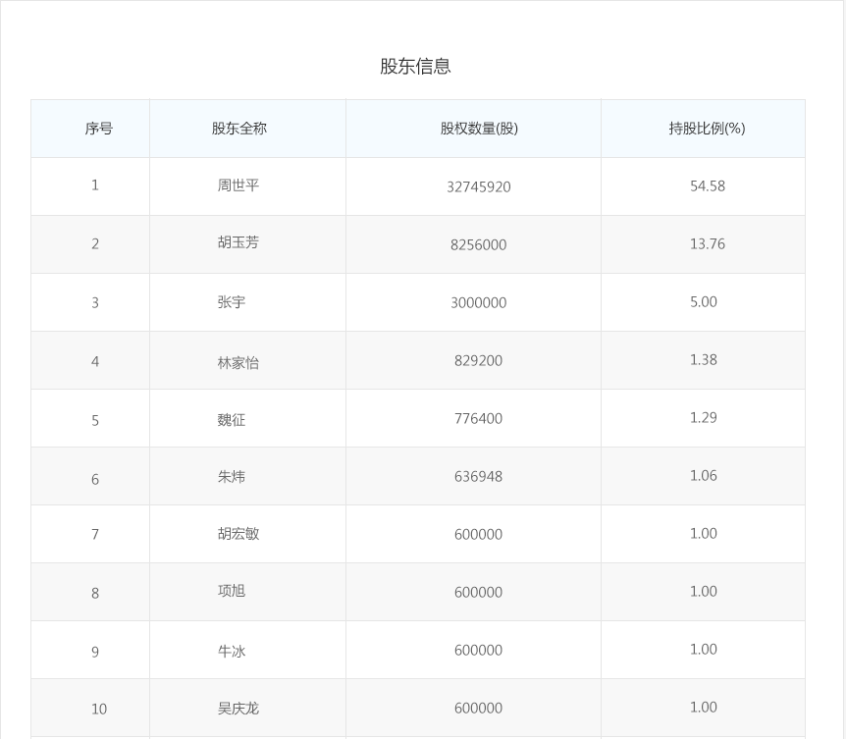Select share count 636948 cell
The width and height of the screenshot is (846, 739).
tap(478, 476)
